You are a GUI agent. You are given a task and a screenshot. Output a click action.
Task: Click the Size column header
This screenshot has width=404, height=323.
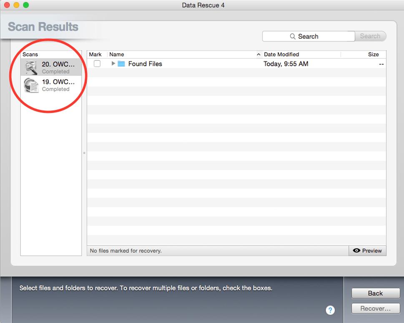pyautogui.click(x=373, y=54)
